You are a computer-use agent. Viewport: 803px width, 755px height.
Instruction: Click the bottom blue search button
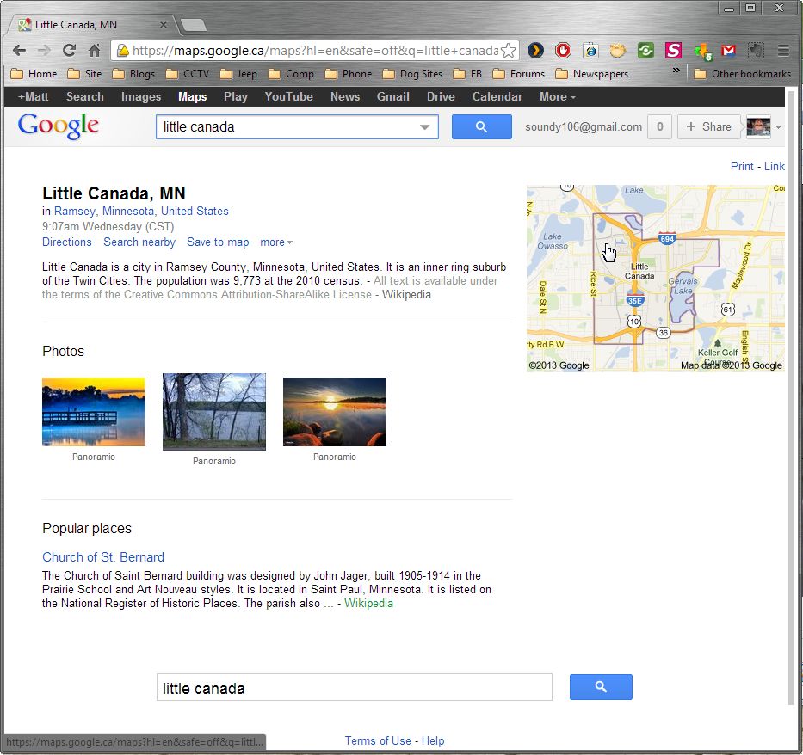pyautogui.click(x=601, y=686)
